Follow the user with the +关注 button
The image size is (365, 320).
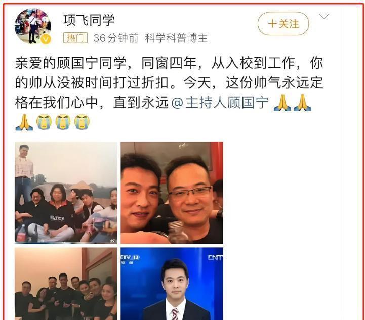(283, 24)
